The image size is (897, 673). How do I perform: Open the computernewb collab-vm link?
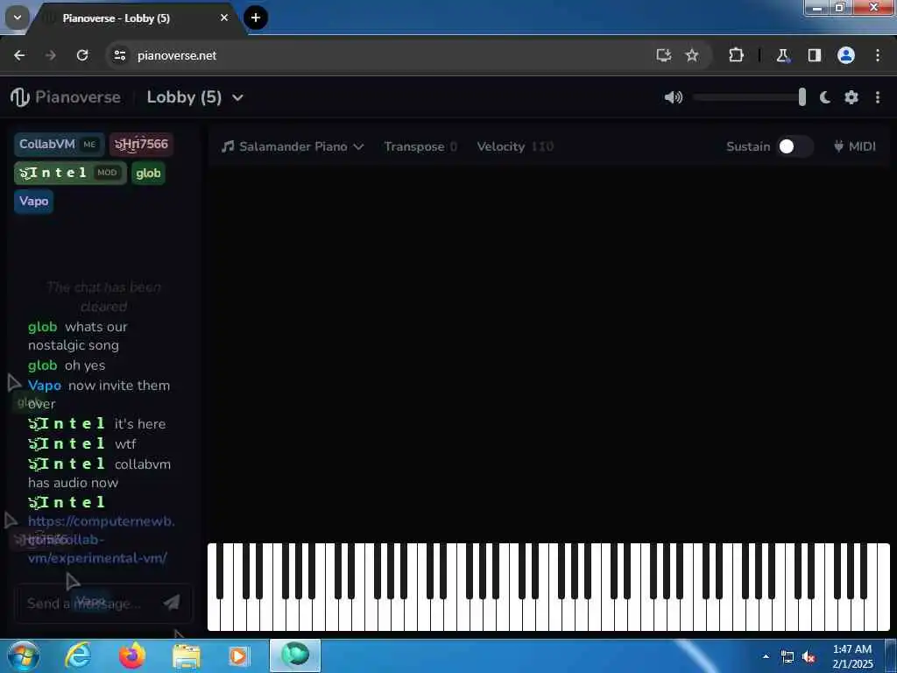102,539
